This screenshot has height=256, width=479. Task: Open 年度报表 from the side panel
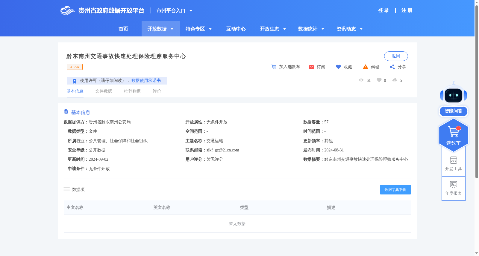coord(453,188)
